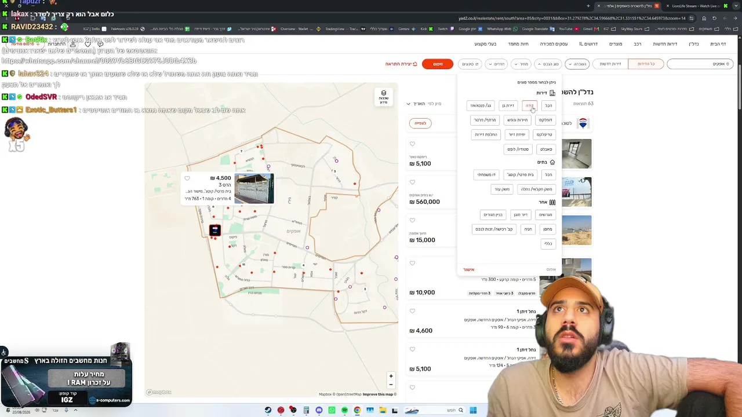Open a new browser tab with the plus

coord(588,6)
